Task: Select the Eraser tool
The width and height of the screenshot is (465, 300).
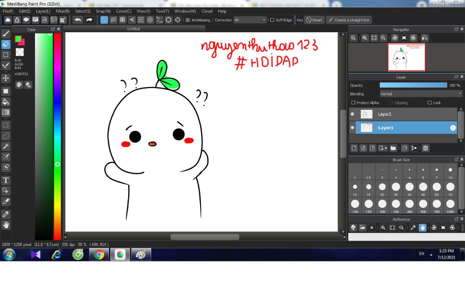Action: [5, 44]
